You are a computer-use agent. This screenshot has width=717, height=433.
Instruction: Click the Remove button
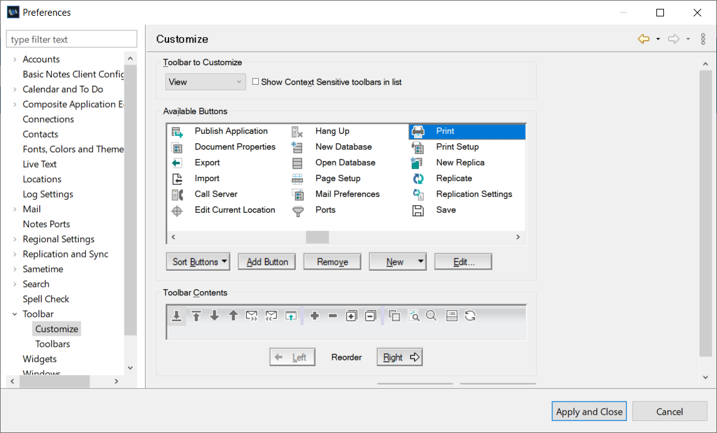point(333,262)
